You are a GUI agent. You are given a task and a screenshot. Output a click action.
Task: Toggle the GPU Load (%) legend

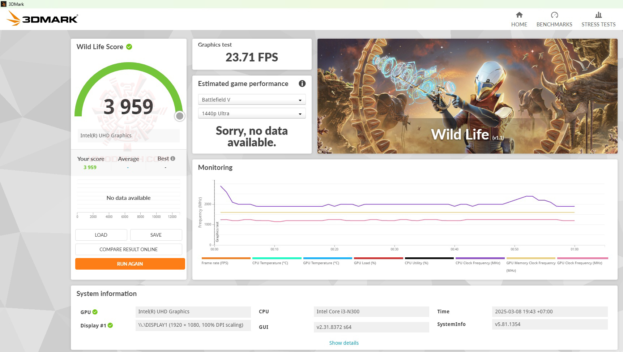[x=379, y=261]
